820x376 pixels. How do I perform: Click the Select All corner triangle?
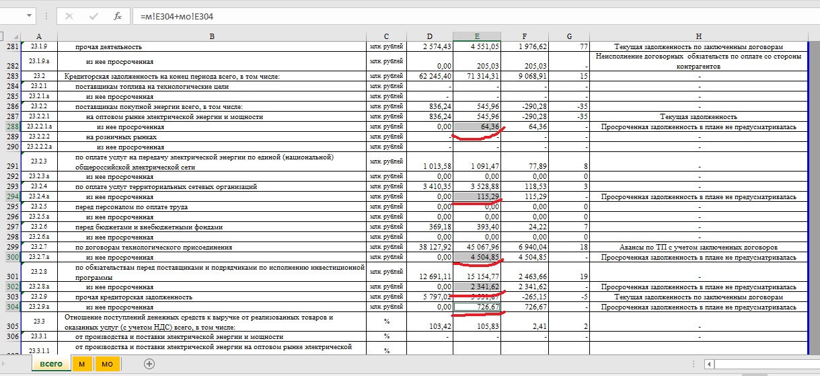pyautogui.click(x=10, y=36)
